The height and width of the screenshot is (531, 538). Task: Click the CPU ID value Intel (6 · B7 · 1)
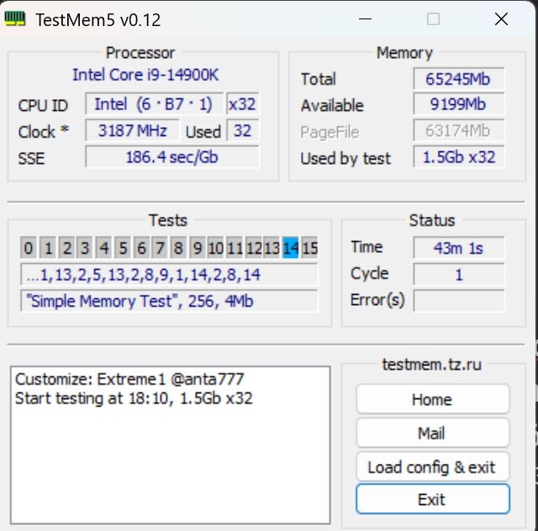154,104
